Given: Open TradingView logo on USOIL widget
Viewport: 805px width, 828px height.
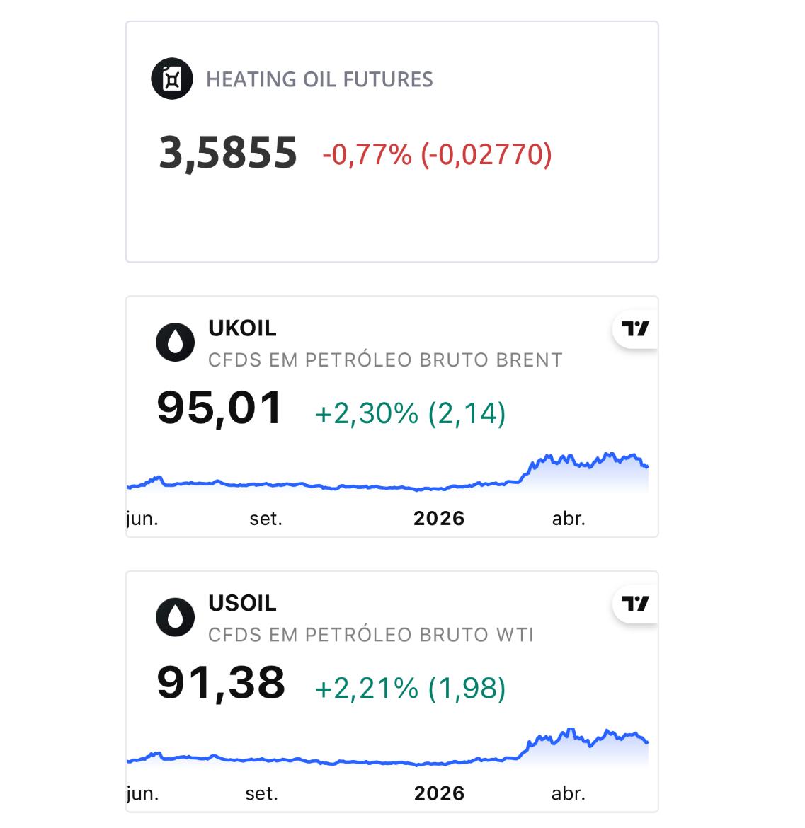Looking at the screenshot, I should (635, 604).
